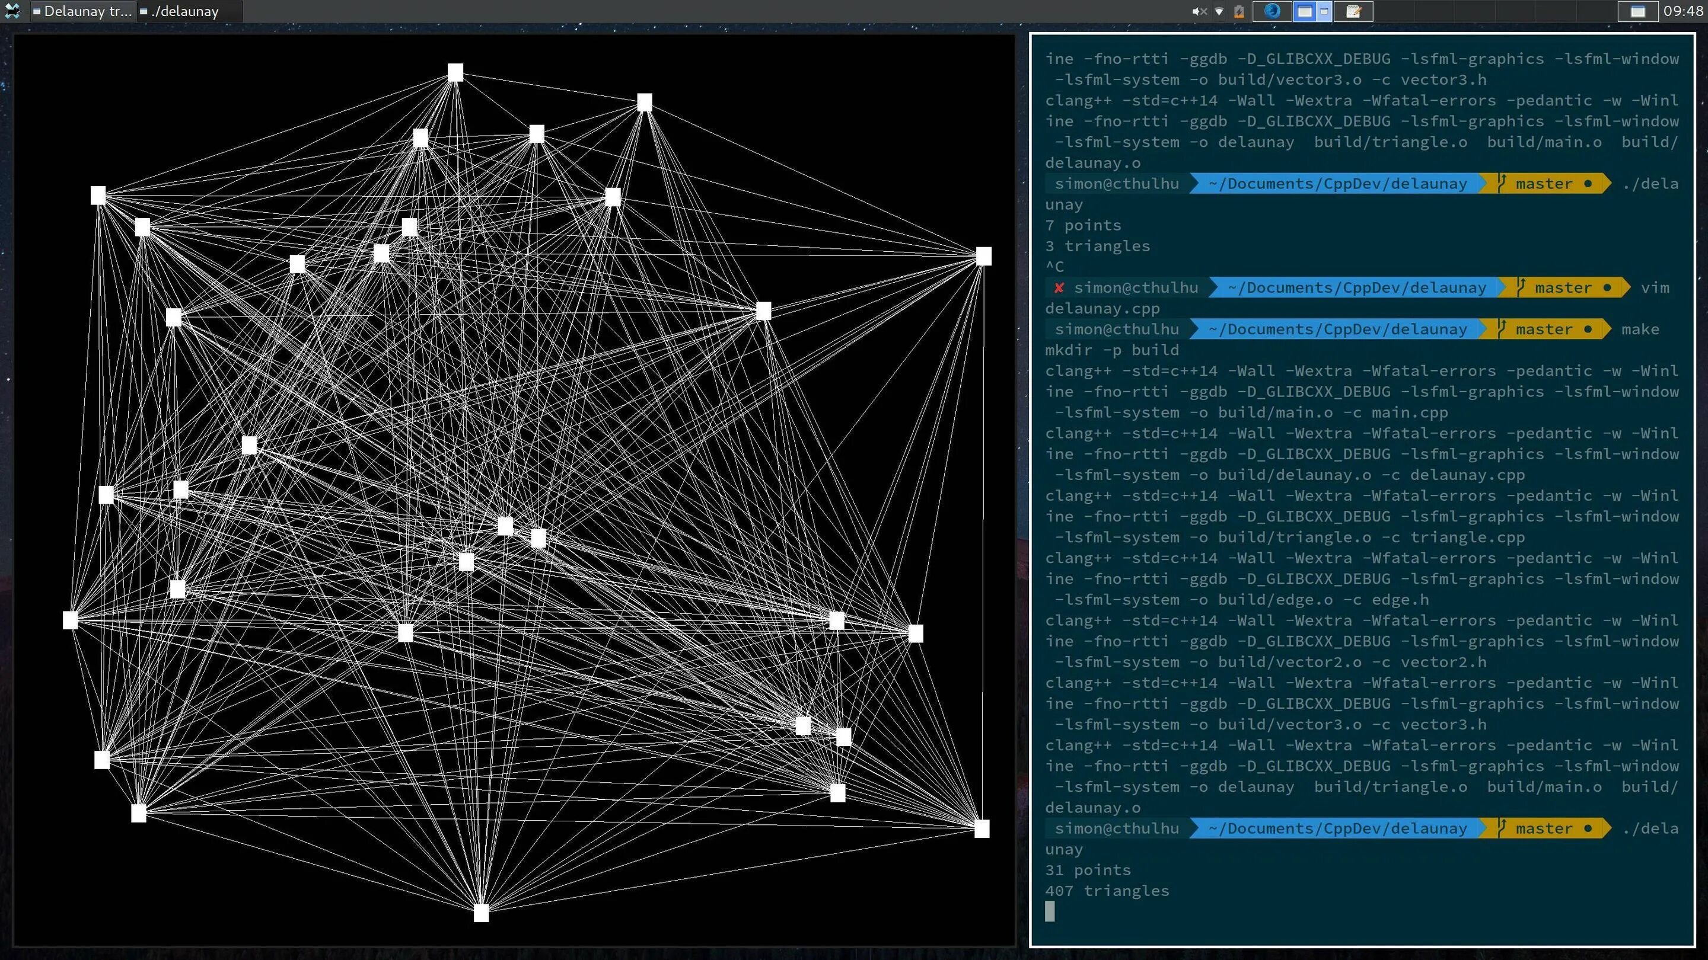This screenshot has width=1708, height=960.
Task: Click the topmost white point in the graph
Action: [455, 72]
